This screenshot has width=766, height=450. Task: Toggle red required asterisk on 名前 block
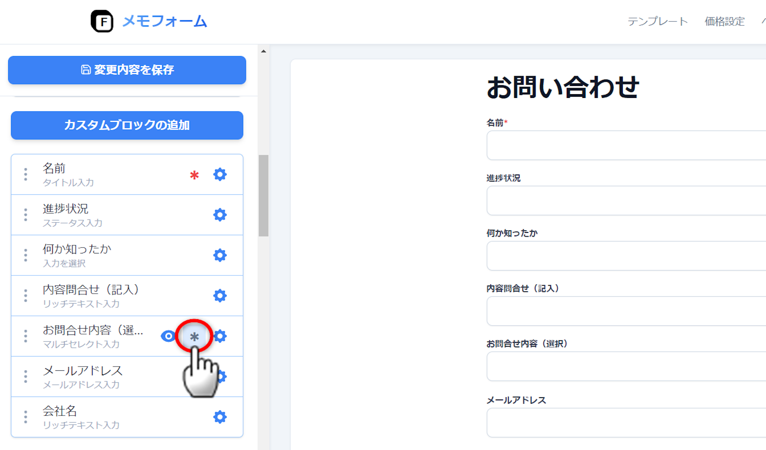pos(194,175)
